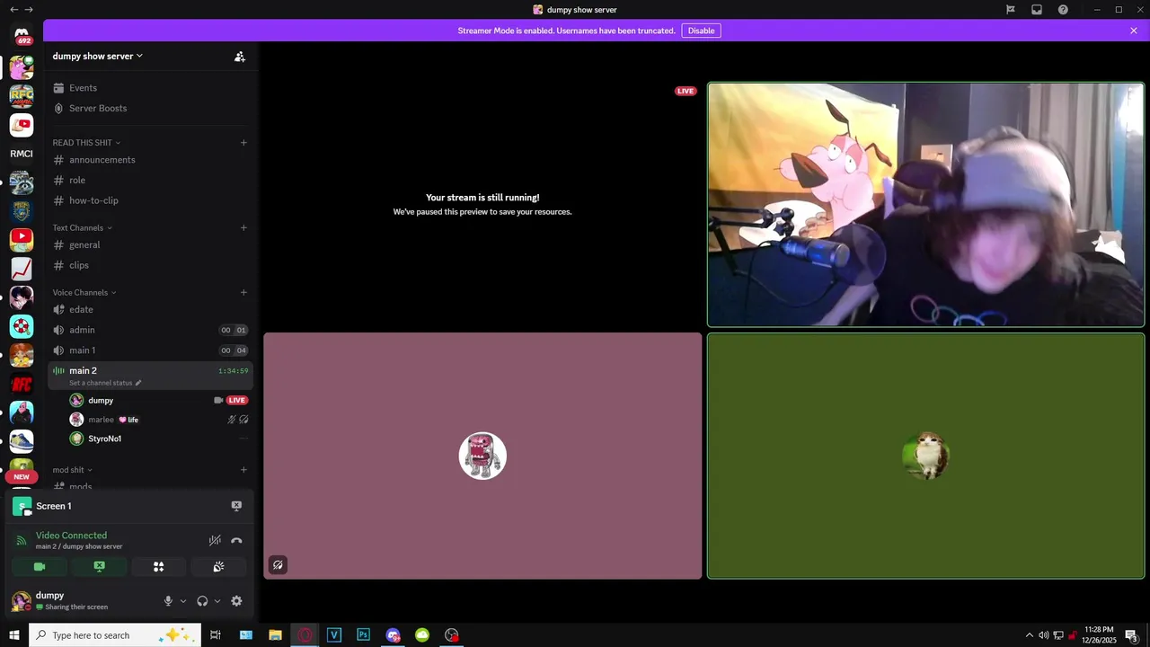Click the green owl avatar participant tile
This screenshot has width=1150, height=647.
pyautogui.click(x=925, y=456)
